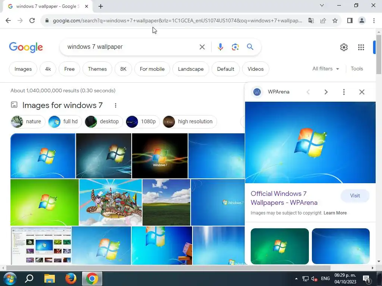Select the Themes filter chip

point(97,69)
